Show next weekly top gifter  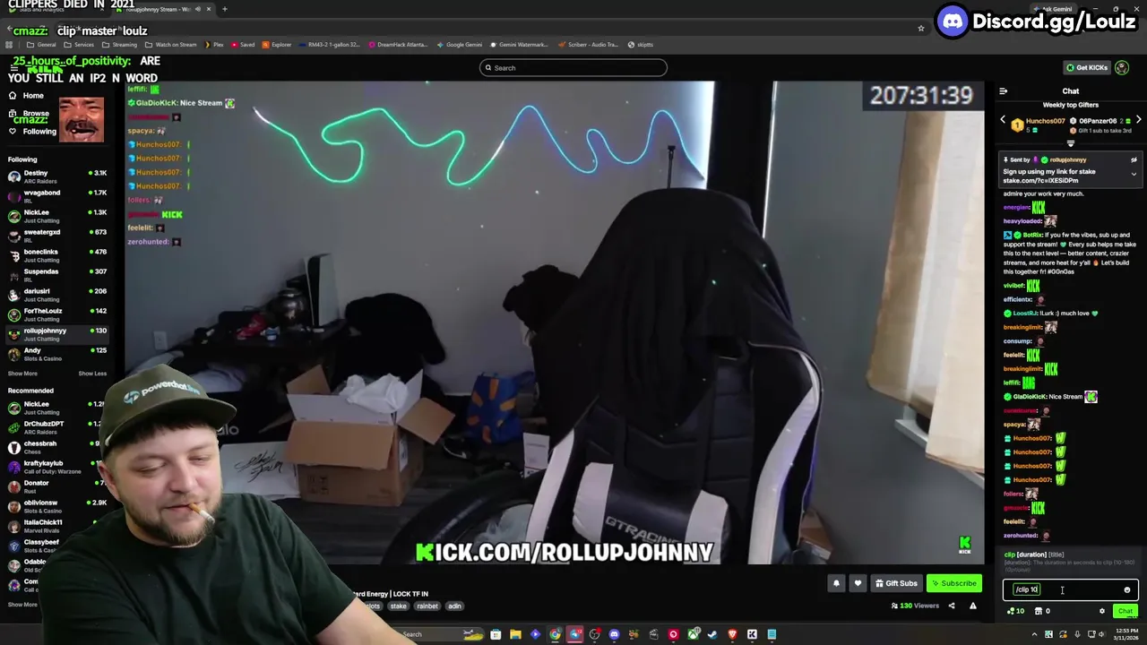(x=1138, y=120)
